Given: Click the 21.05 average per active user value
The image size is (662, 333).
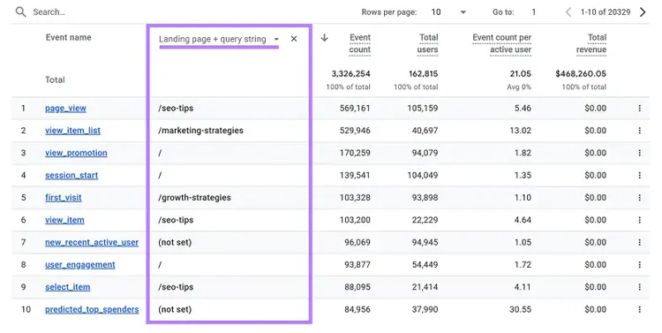Looking at the screenshot, I should [x=520, y=73].
